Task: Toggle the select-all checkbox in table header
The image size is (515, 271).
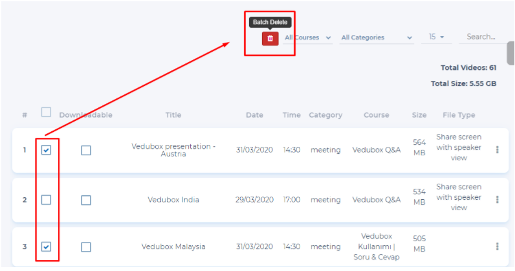Action: pos(47,113)
